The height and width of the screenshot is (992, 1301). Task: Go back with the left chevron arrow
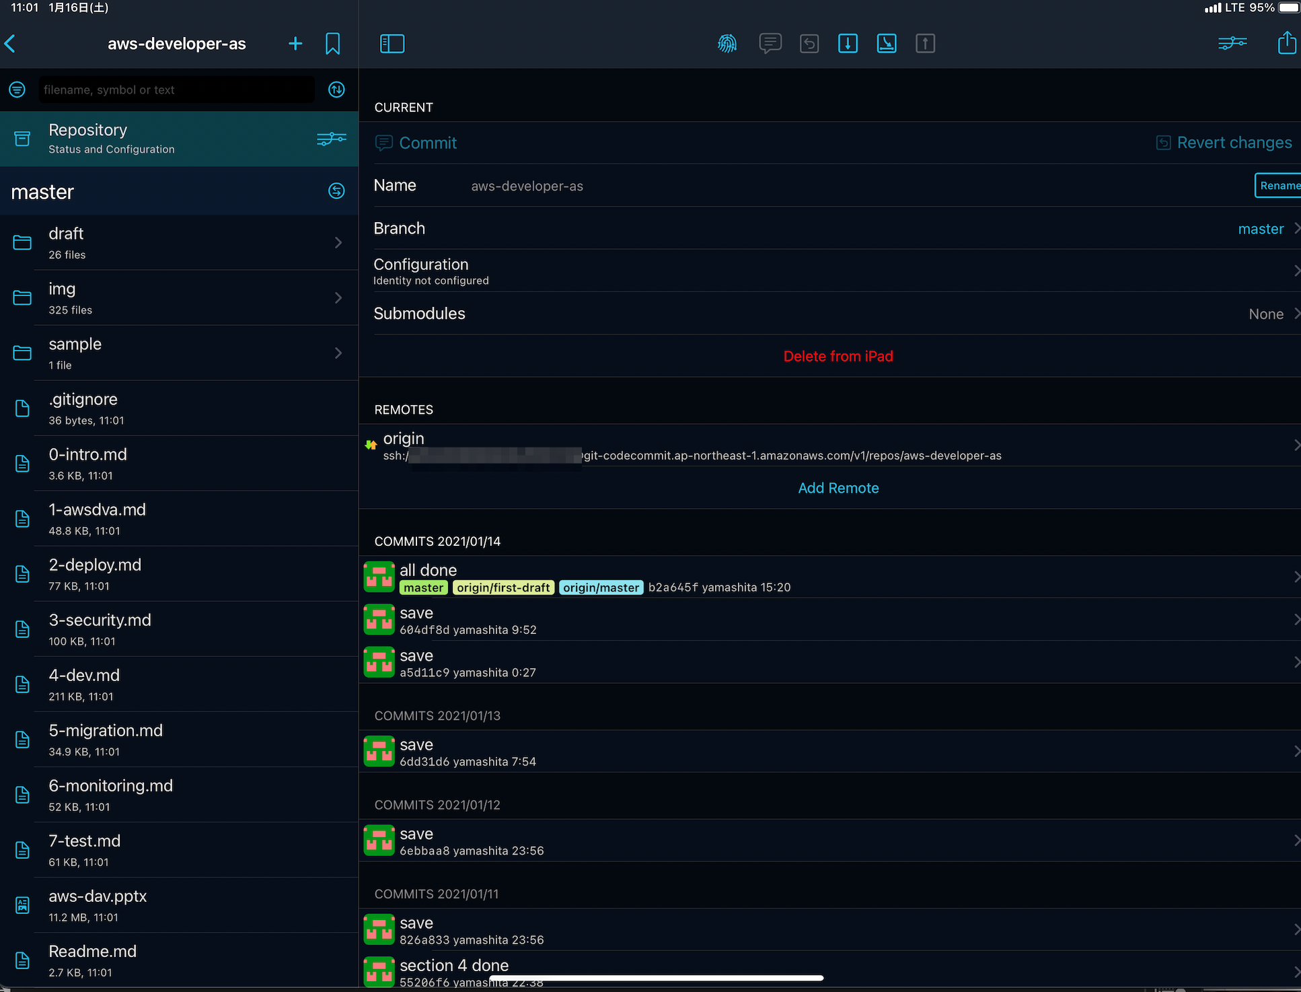coord(10,44)
